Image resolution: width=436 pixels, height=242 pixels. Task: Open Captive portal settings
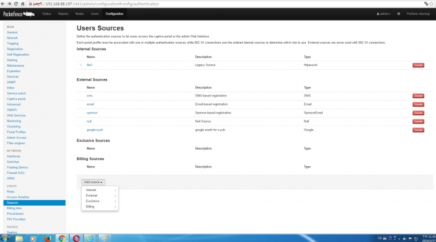click(x=16, y=99)
